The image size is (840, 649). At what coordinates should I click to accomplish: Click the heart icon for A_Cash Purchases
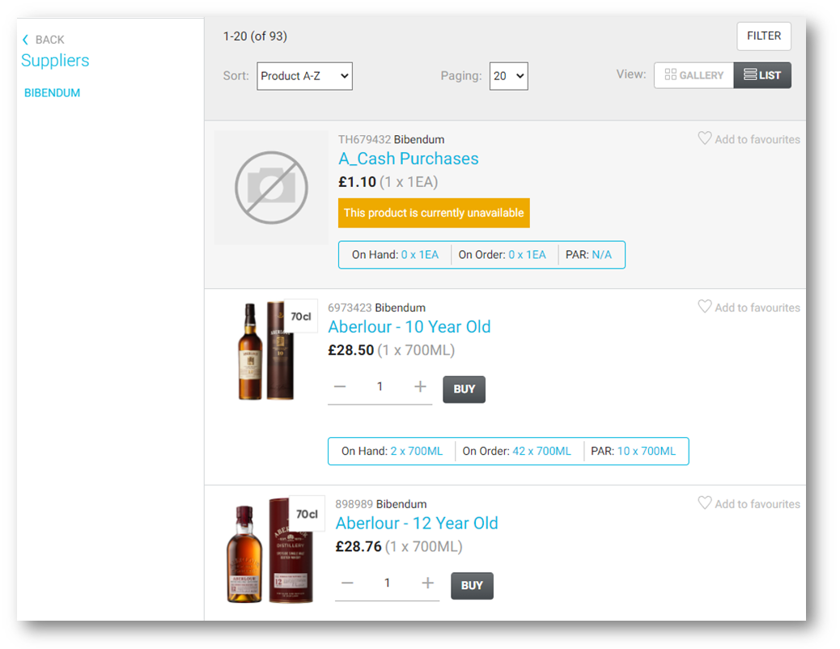coord(705,138)
